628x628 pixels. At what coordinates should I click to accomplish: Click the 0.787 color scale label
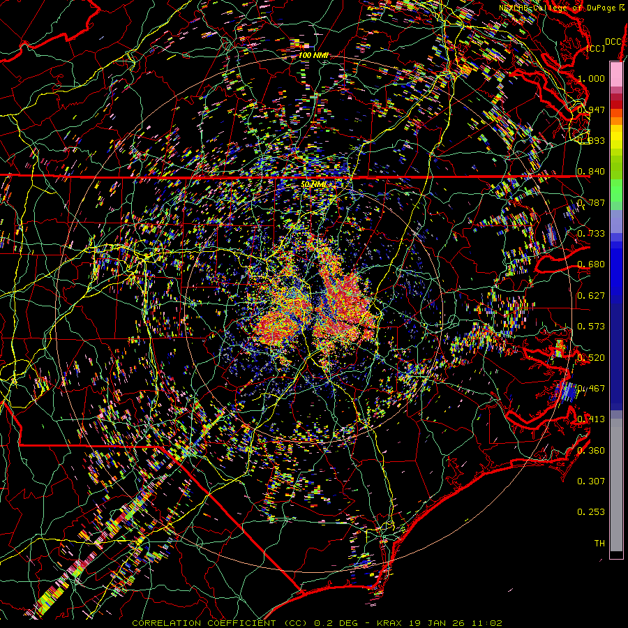click(x=591, y=202)
